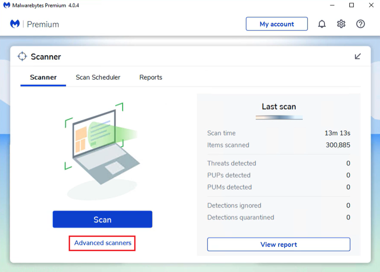Viewport: 380px width, 272px height.
Task: Click the Last scan heading
Action: (x=279, y=106)
